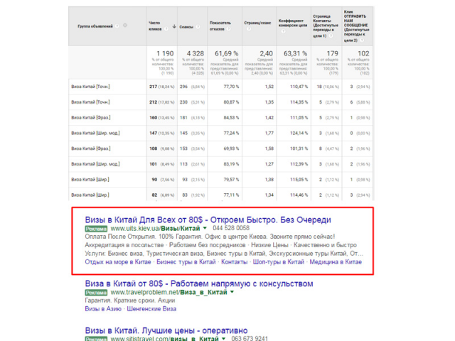Select Виза Китай [Фраз.] row with 108 clicks

[x=220, y=148]
